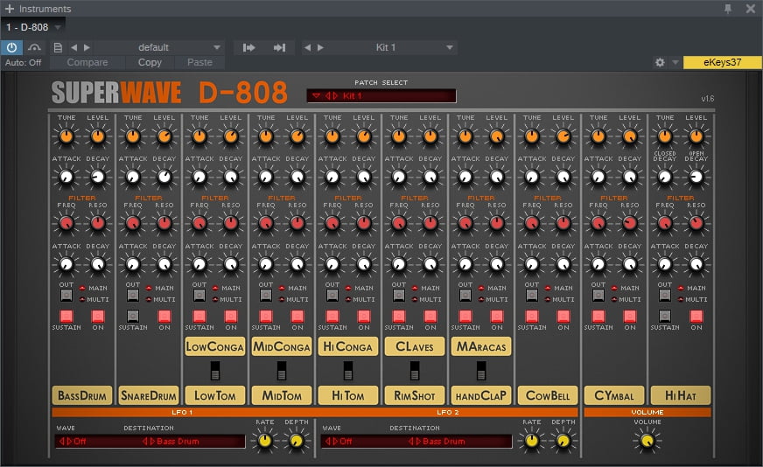Toggle the Snare Drum SUSTAIN button

tap(132, 316)
